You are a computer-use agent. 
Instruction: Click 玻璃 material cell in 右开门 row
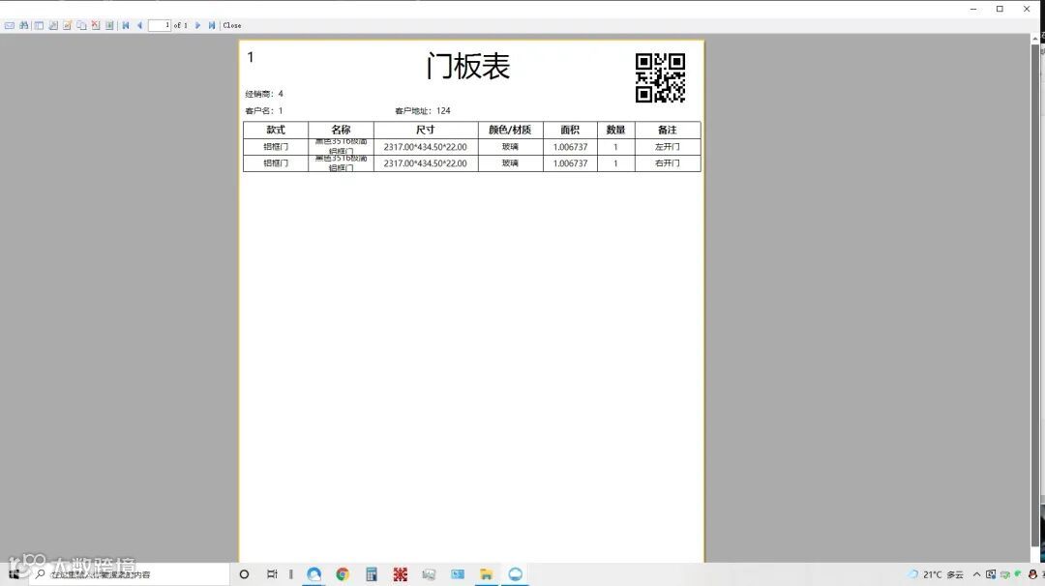510,163
